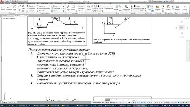
Task: Click the Вставить (Paste) icon
Action: (168, 7)
